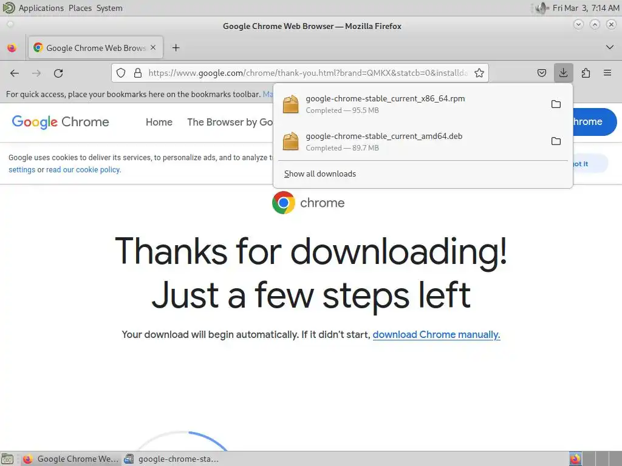Image resolution: width=622 pixels, height=466 pixels.
Task: Open the downloaded deb package file icon
Action: coord(290,141)
